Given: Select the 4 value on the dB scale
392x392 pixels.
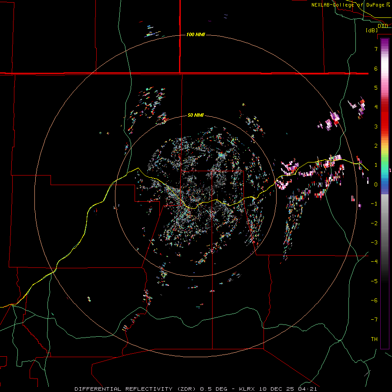Looking at the screenshot, I should (x=376, y=107).
